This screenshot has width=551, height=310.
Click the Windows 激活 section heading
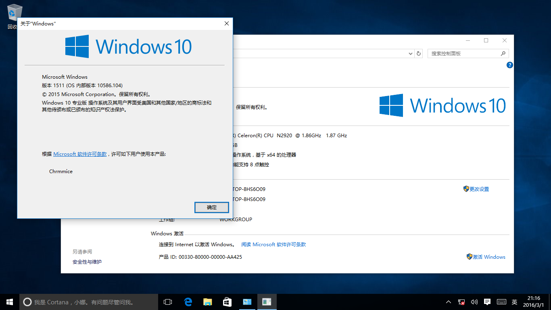coord(167,234)
